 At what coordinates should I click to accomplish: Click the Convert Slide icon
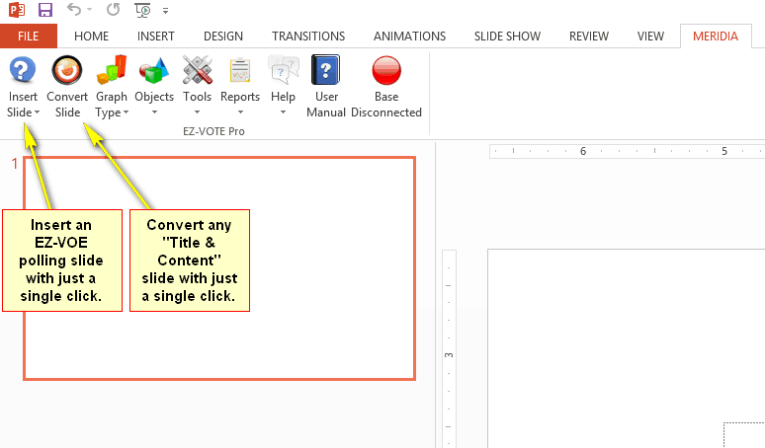click(x=67, y=70)
